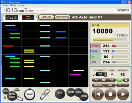Open the 設定 menu
132x103 pixels.
(13, 5)
